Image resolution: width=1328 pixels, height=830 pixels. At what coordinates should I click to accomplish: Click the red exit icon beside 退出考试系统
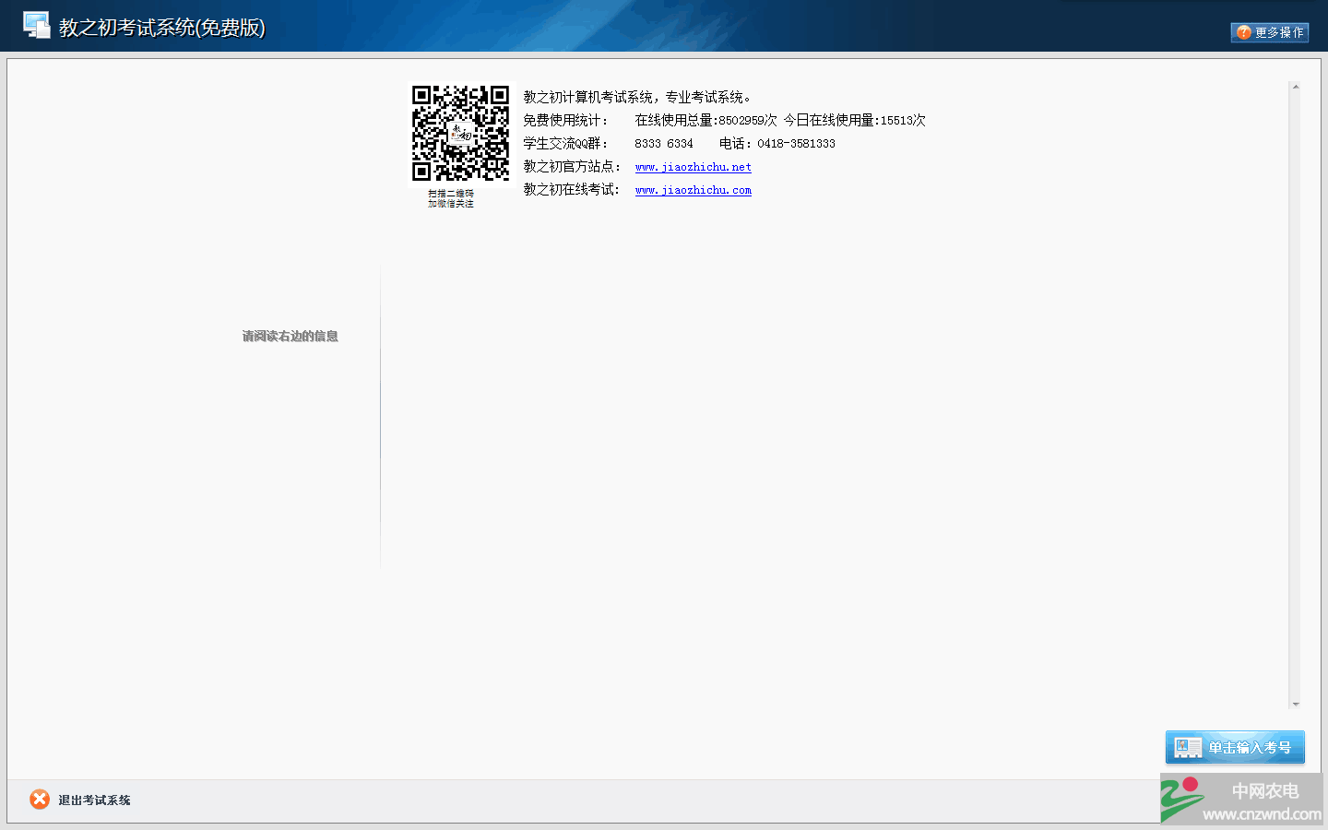[40, 800]
